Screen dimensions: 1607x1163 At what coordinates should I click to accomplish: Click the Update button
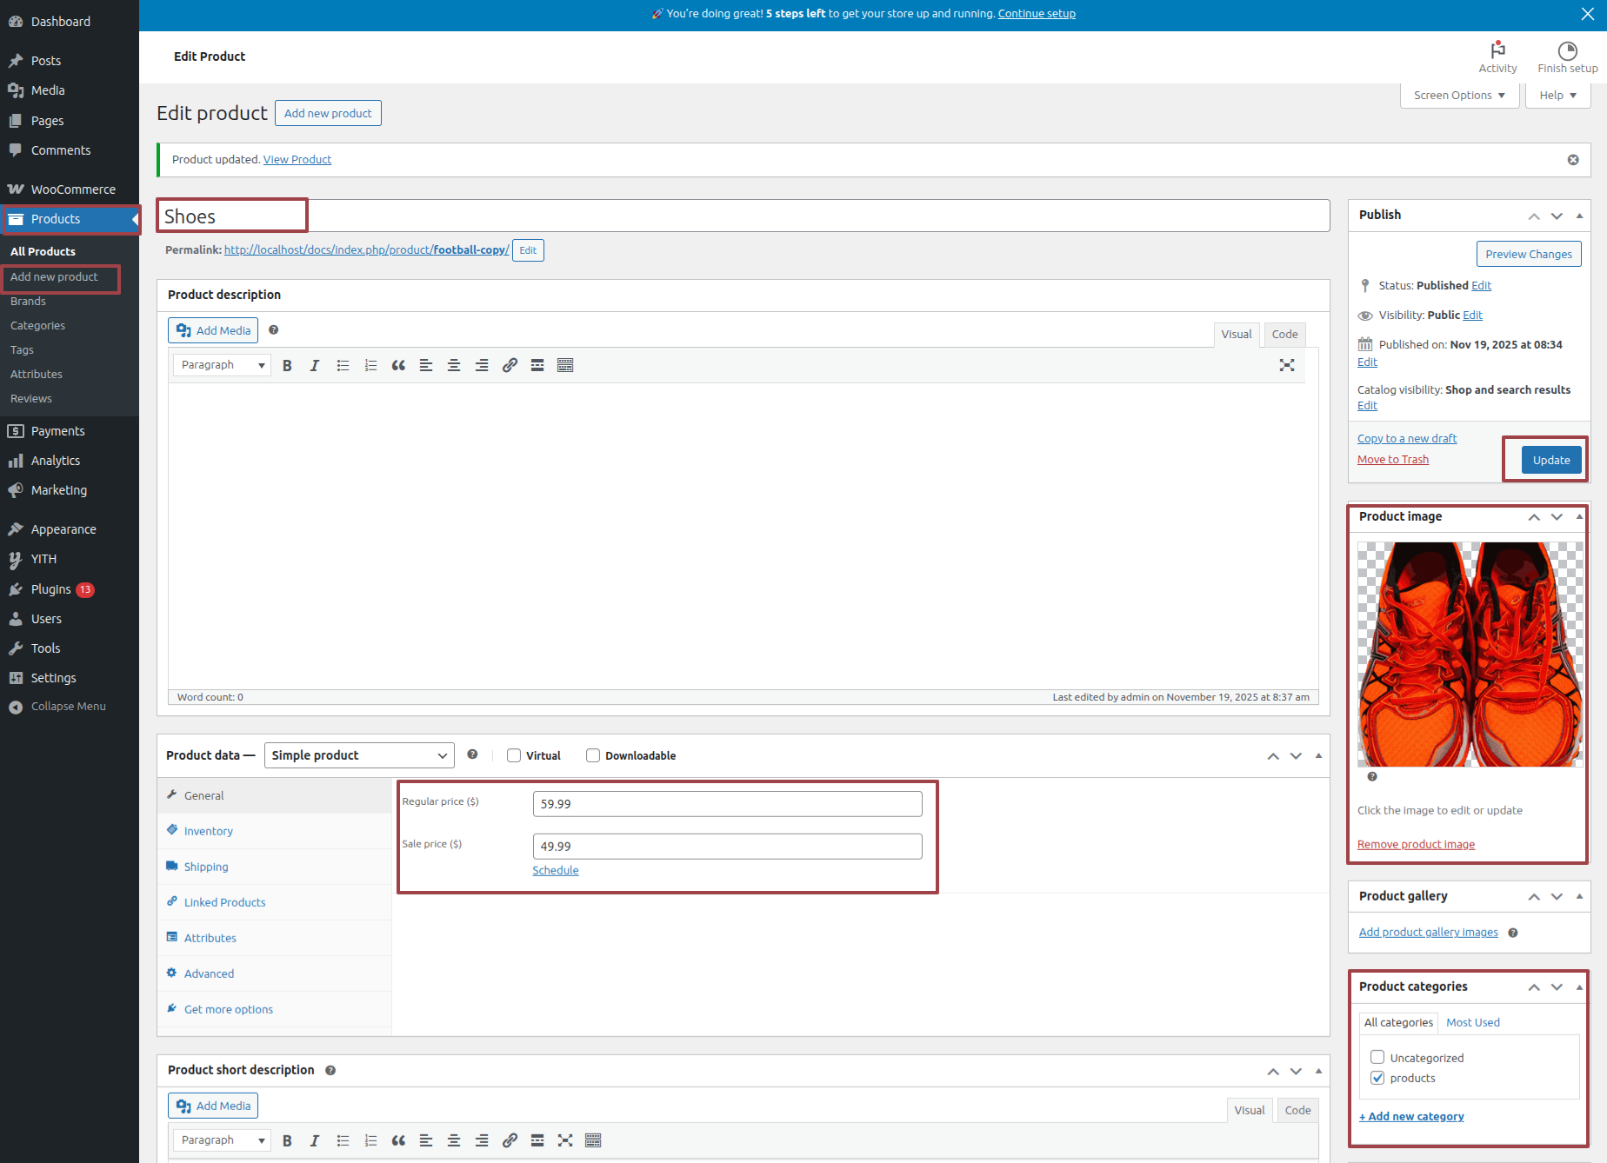[1550, 461]
